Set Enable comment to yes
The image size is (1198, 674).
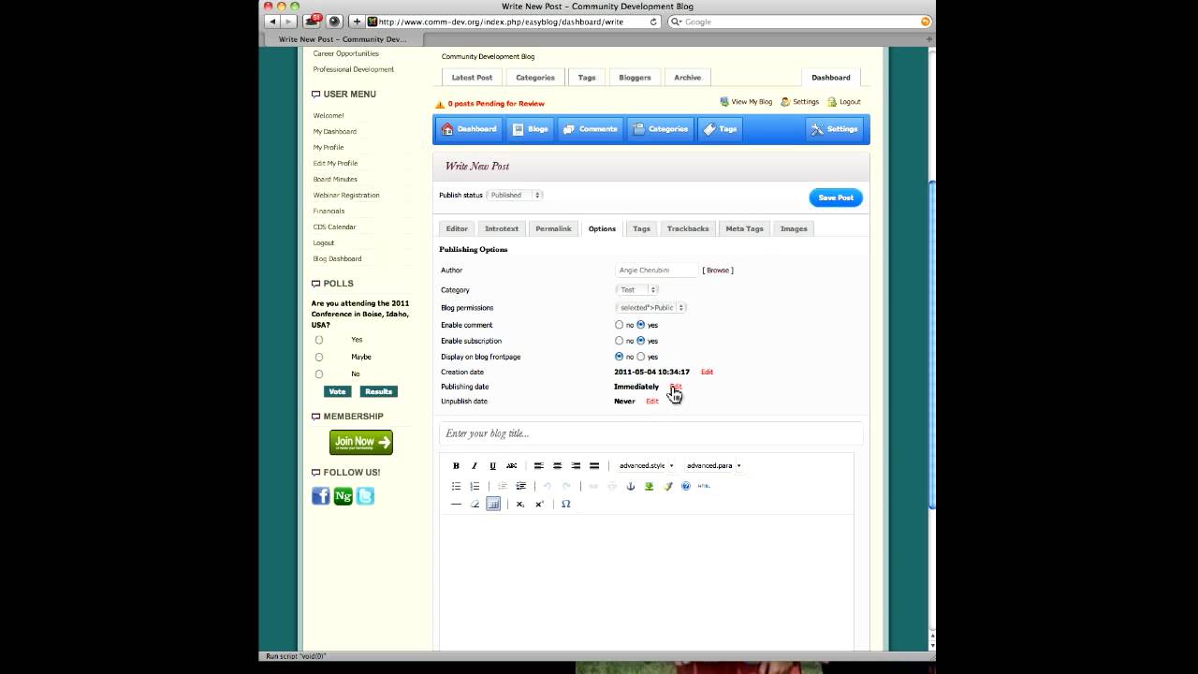(641, 325)
